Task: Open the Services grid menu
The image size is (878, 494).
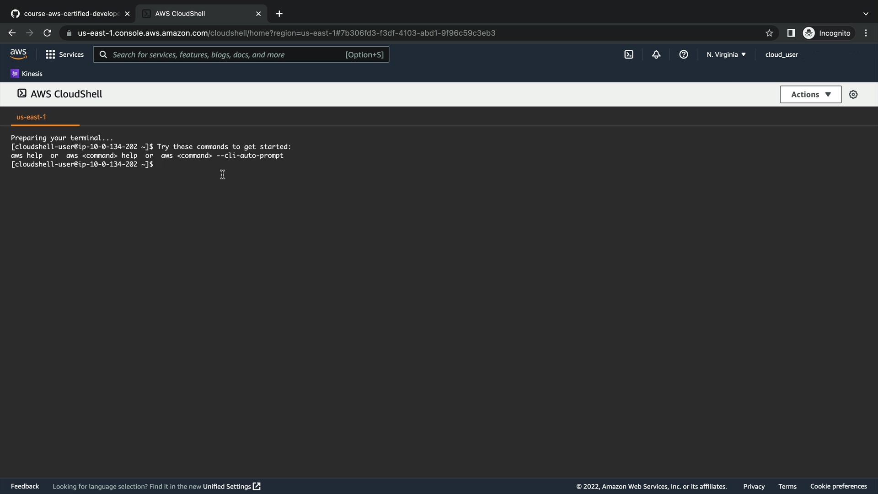Action: pos(64,54)
